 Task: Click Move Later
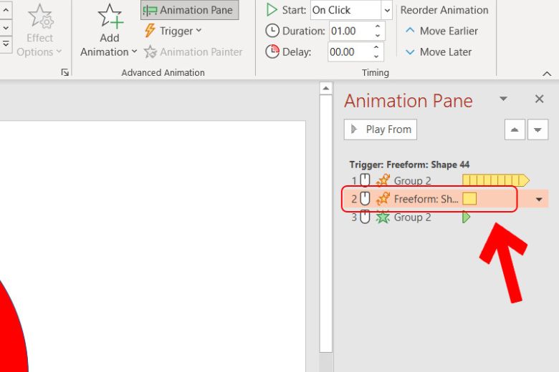pyautogui.click(x=439, y=52)
